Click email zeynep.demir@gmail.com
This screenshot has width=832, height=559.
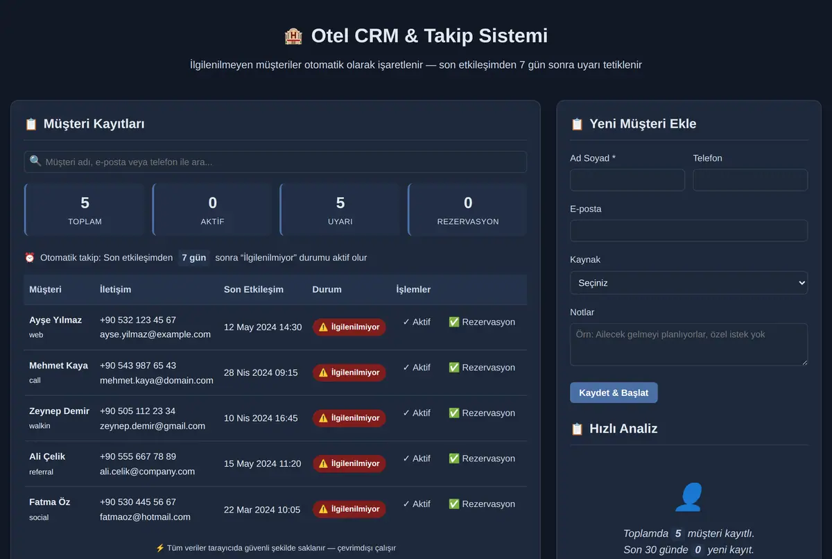[153, 426]
